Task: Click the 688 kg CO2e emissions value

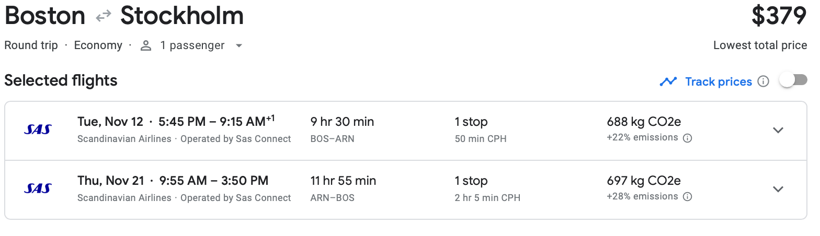Action: [644, 122]
